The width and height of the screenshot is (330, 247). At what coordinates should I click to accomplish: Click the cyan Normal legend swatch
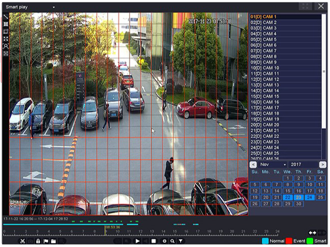265,241
